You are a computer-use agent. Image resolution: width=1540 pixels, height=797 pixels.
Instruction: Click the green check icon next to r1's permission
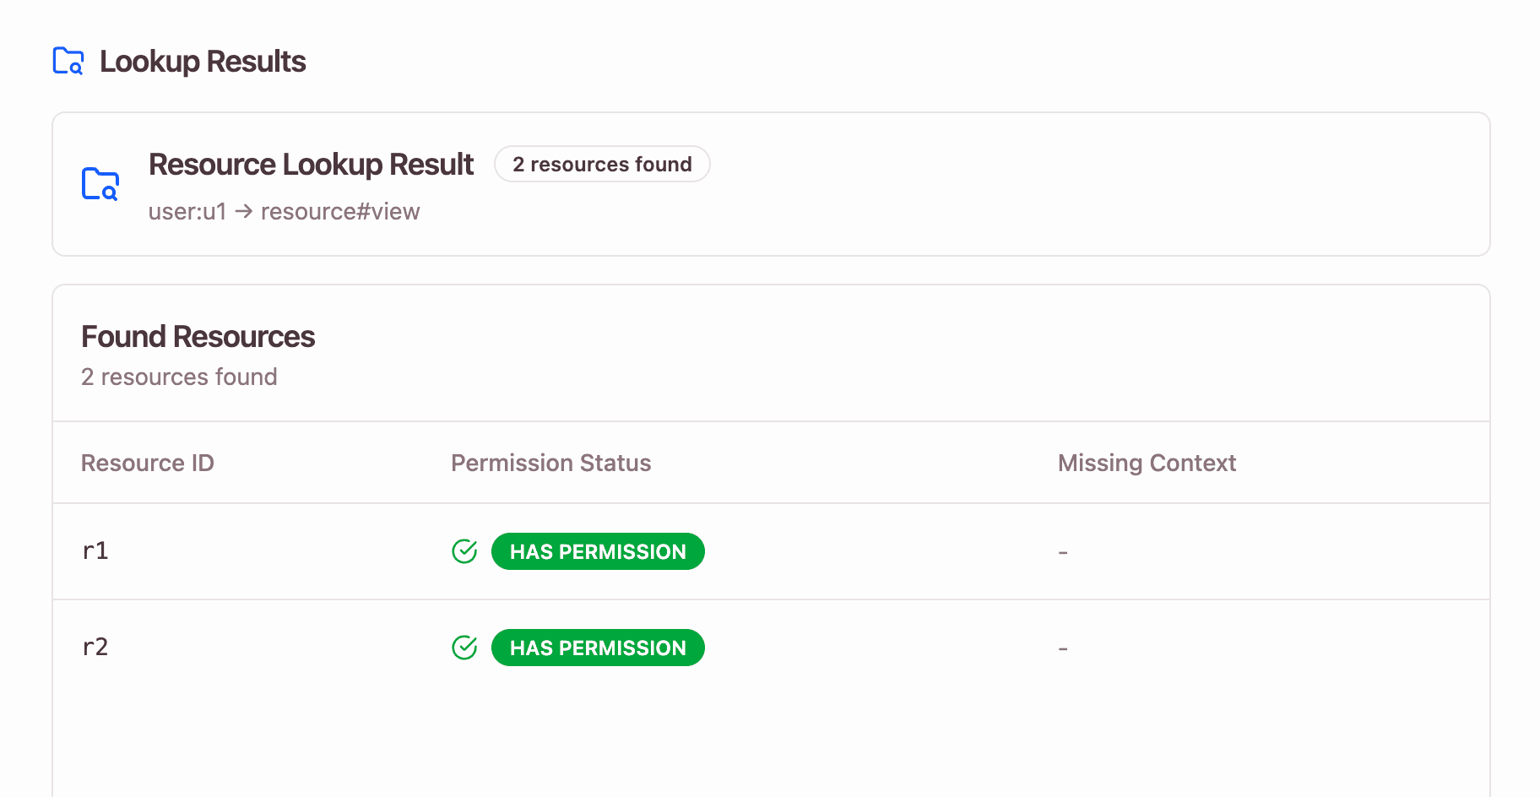click(x=465, y=550)
